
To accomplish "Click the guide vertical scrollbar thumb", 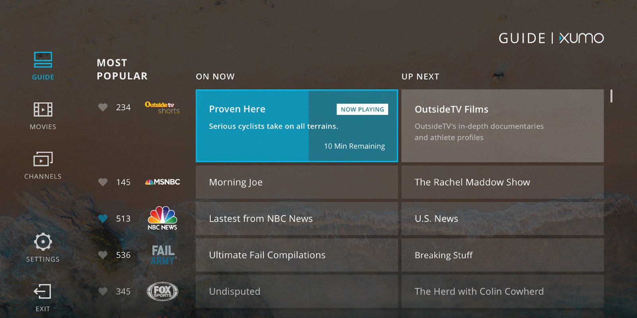I will tap(611, 96).
